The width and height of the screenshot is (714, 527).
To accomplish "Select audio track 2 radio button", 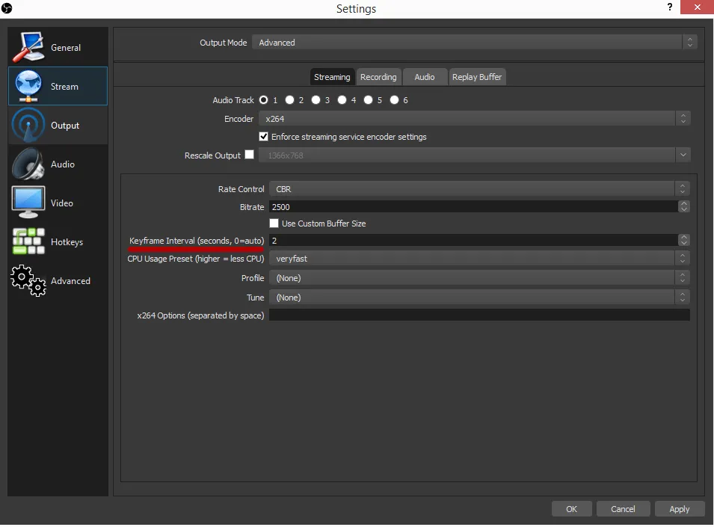I will point(289,100).
